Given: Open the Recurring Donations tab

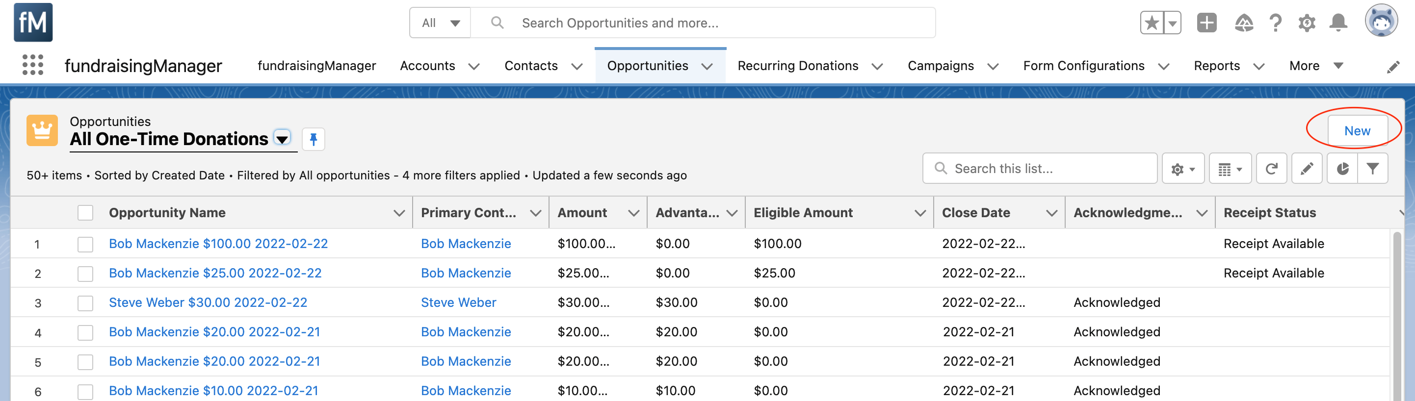Looking at the screenshot, I should [x=798, y=66].
